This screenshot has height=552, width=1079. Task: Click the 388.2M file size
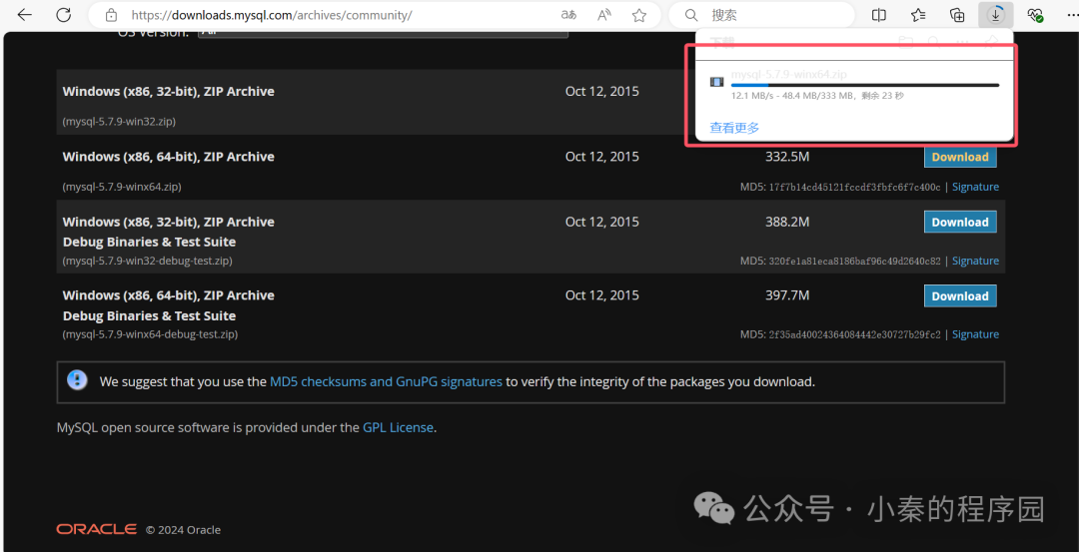click(787, 222)
